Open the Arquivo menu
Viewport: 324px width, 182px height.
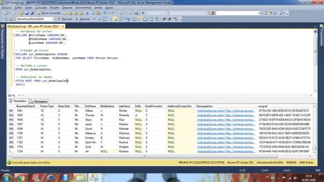pyautogui.click(x=7, y=8)
